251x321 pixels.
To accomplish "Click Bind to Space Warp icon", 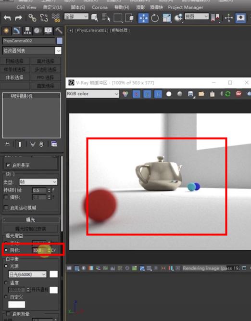I will (x=56, y=18).
